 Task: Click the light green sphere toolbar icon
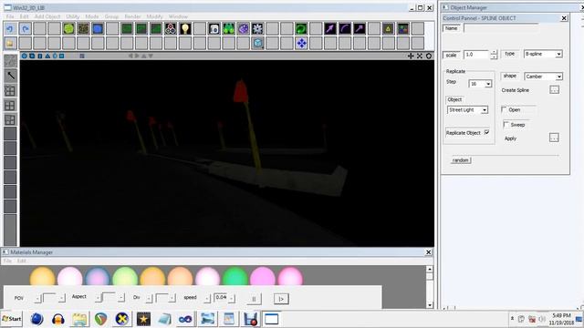point(68,28)
